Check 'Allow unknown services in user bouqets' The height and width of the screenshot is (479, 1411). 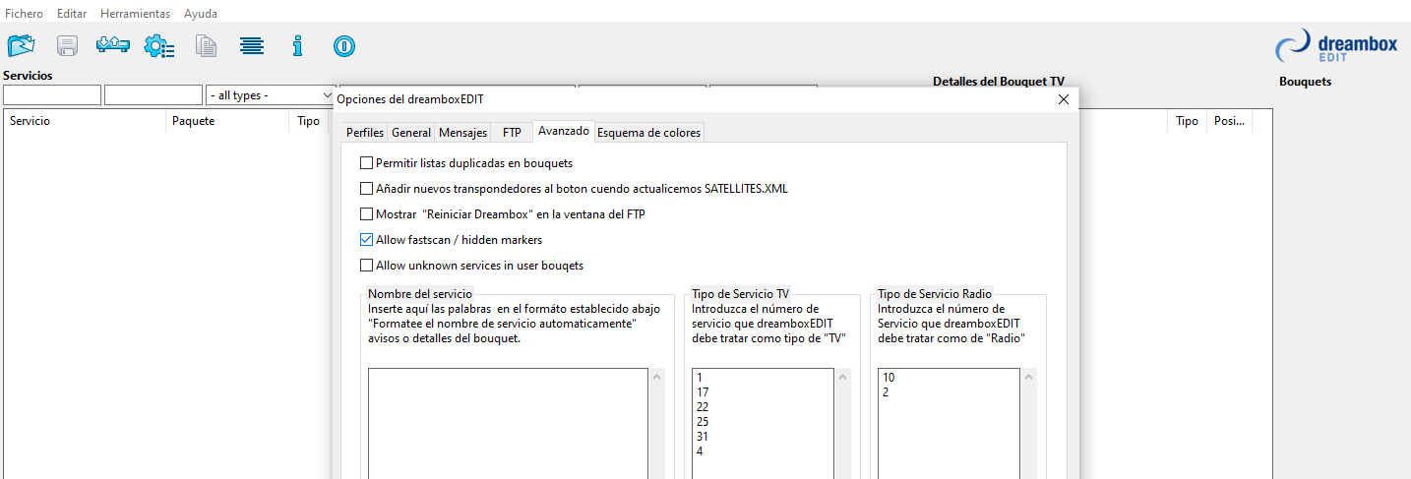(x=367, y=266)
